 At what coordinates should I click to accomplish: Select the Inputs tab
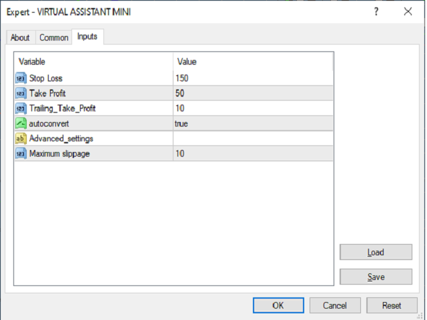click(87, 37)
